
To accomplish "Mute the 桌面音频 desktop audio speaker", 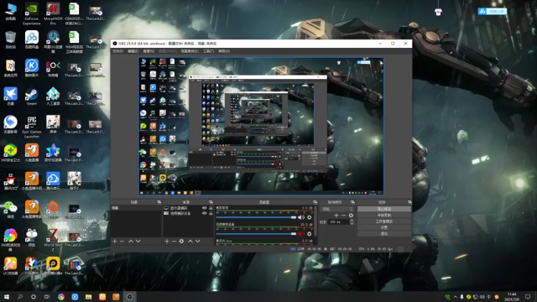I will (300, 217).
